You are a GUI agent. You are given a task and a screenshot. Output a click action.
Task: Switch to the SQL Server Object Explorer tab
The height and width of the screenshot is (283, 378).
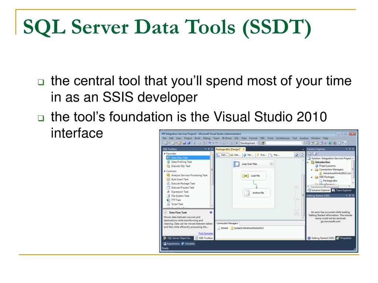178,238
